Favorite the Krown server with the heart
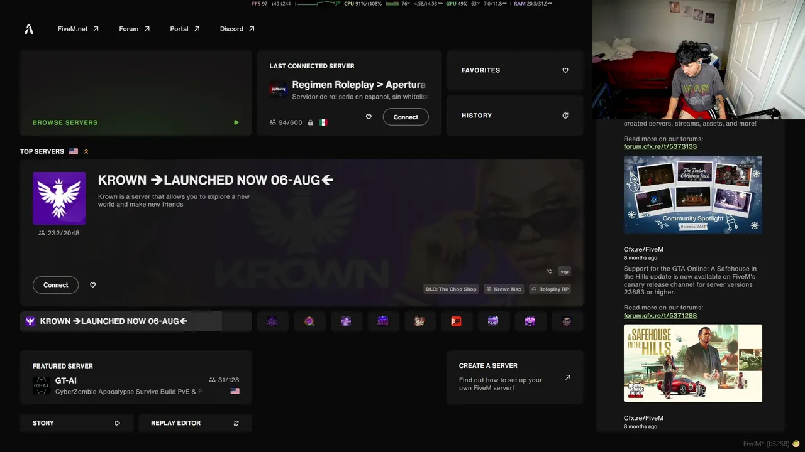This screenshot has width=805, height=452. coord(93,285)
